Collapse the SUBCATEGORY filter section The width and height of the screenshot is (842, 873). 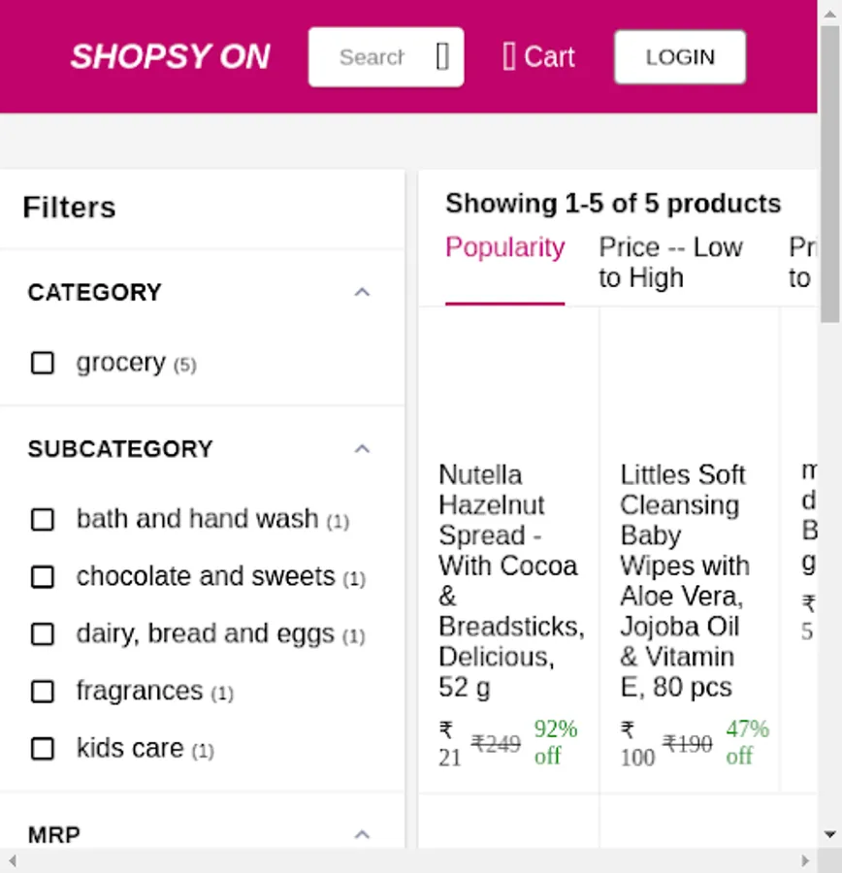(x=362, y=449)
